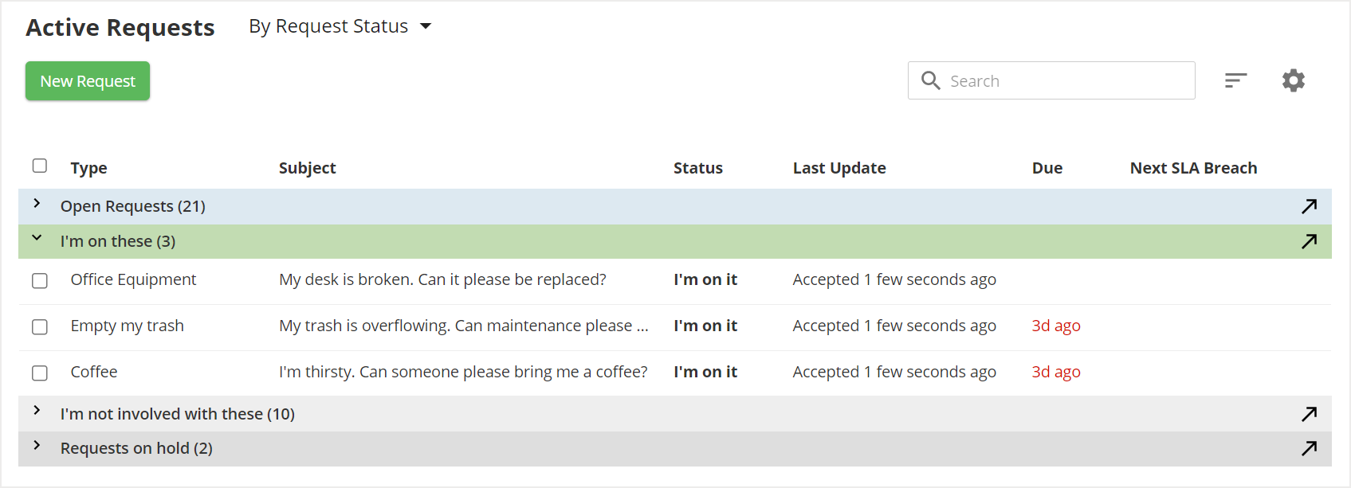Sort by Next SLA Breach column header
This screenshot has width=1351, height=488.
coord(1193,168)
